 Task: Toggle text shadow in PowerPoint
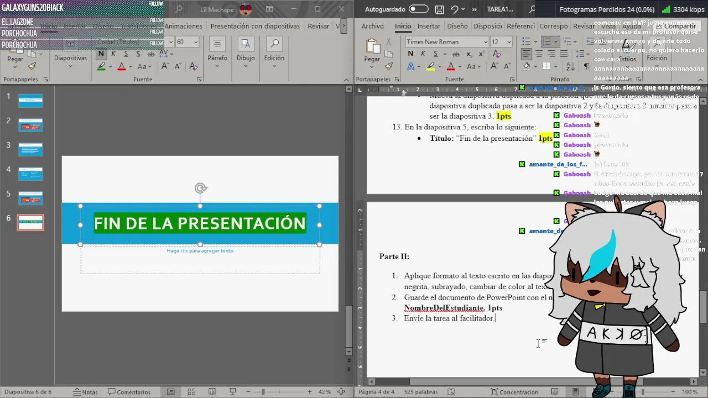click(x=138, y=54)
